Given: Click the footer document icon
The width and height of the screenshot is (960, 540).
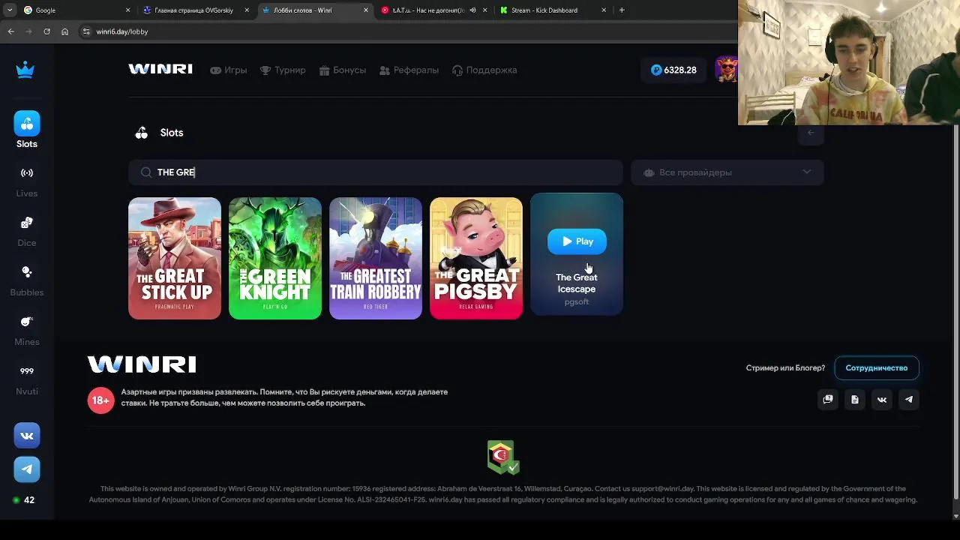Looking at the screenshot, I should [855, 400].
